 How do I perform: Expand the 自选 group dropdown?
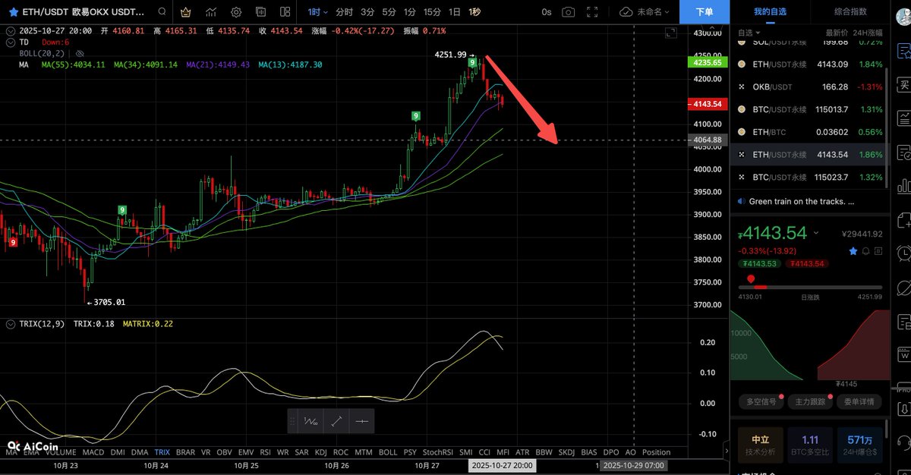[748, 33]
